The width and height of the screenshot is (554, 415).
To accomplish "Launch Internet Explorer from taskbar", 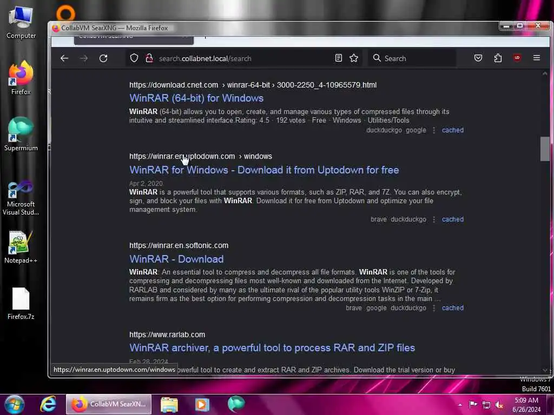I will coord(48,404).
